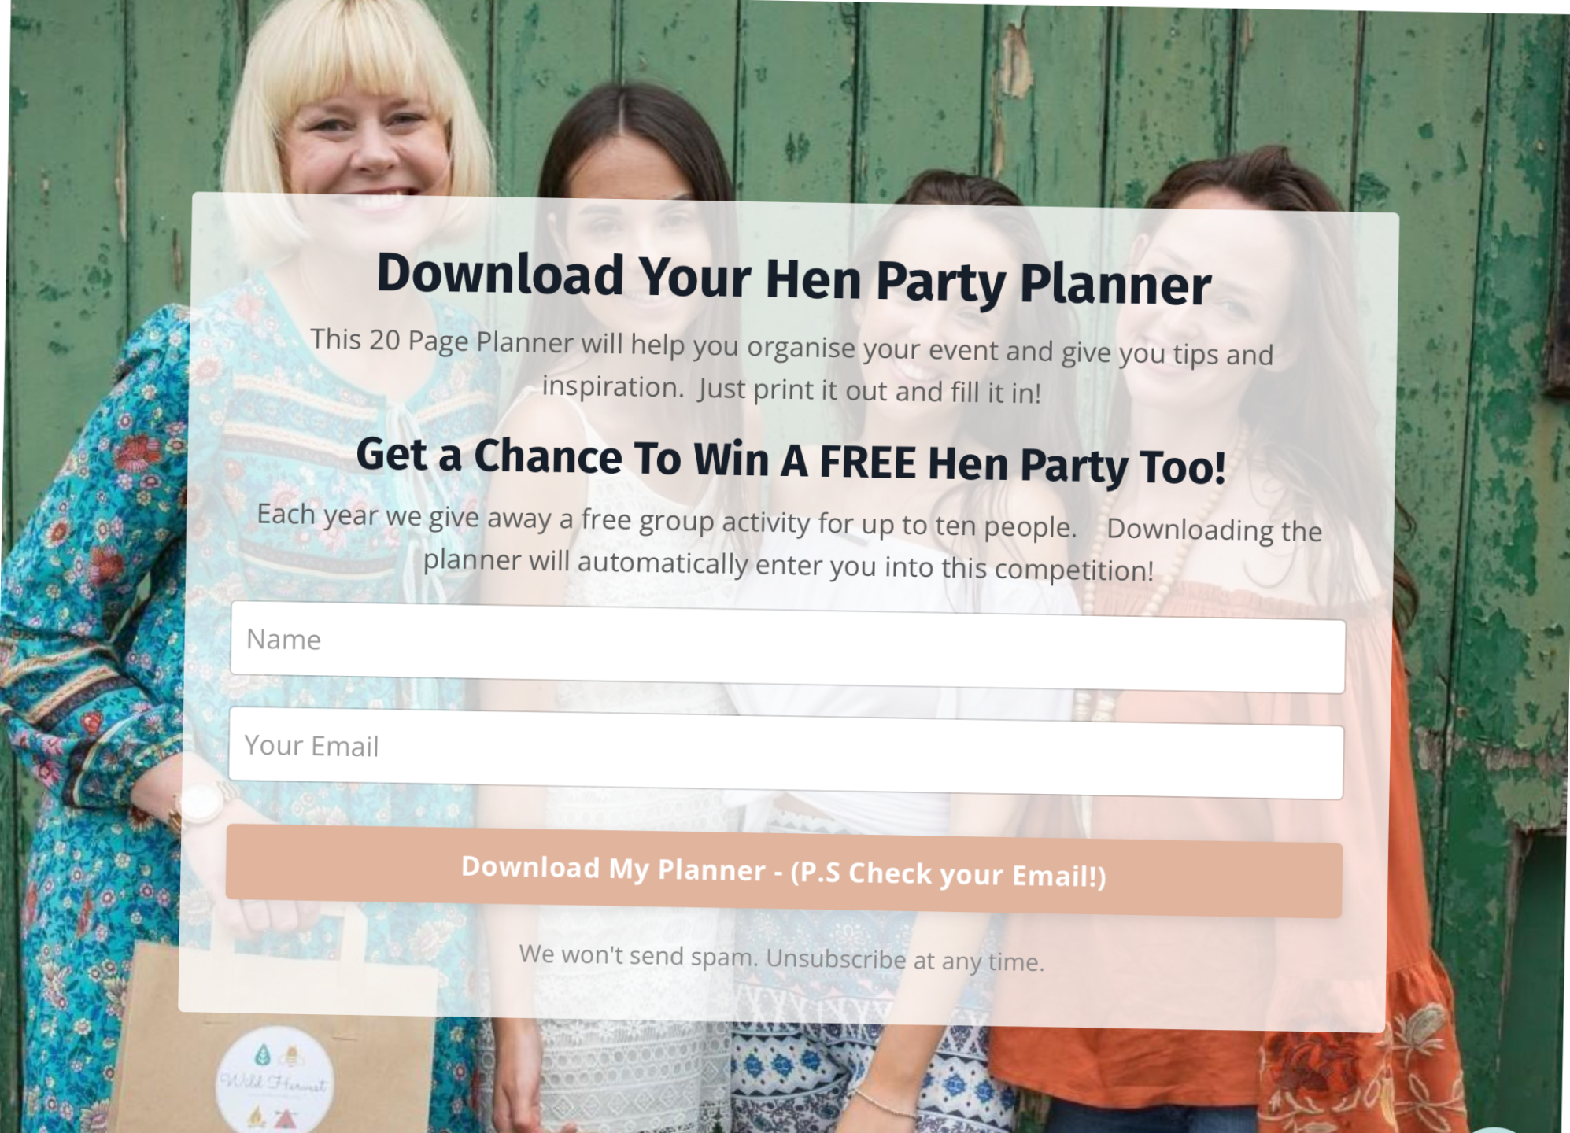
Task: Click the wristwatch on the woman's arm
Action: [201, 804]
